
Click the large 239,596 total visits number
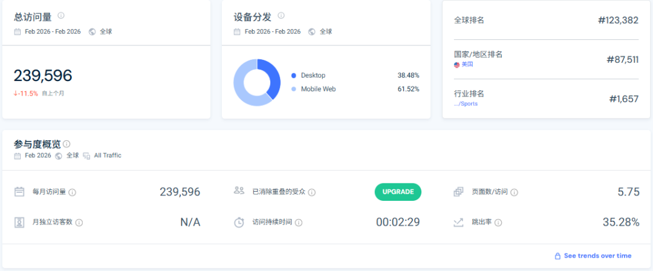coord(43,76)
